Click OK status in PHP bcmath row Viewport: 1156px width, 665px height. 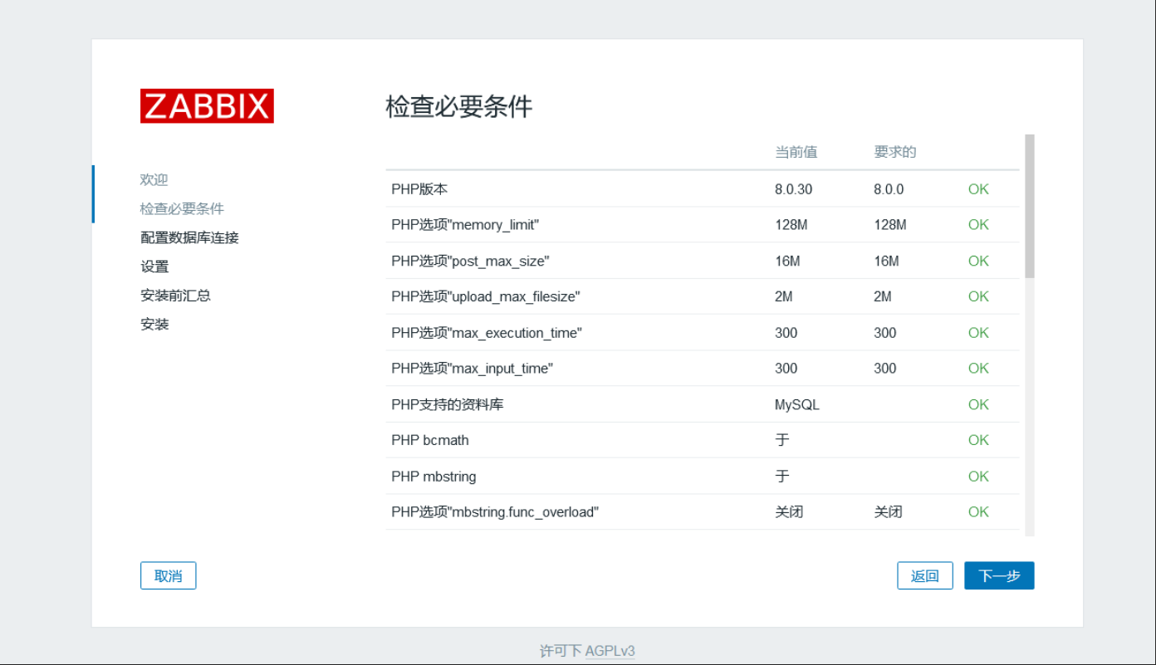[x=978, y=440]
